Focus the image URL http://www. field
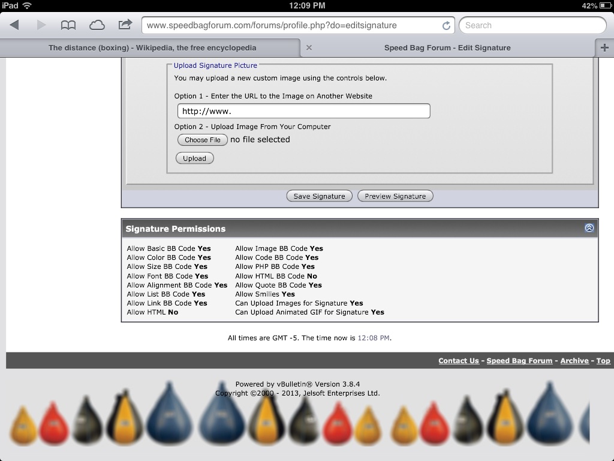Image resolution: width=614 pixels, height=461 pixels. pyautogui.click(x=303, y=111)
